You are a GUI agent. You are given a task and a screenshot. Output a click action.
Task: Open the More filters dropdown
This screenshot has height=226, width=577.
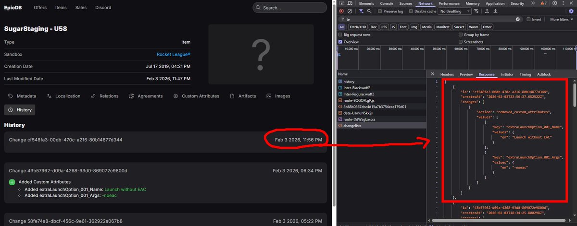click(x=562, y=19)
